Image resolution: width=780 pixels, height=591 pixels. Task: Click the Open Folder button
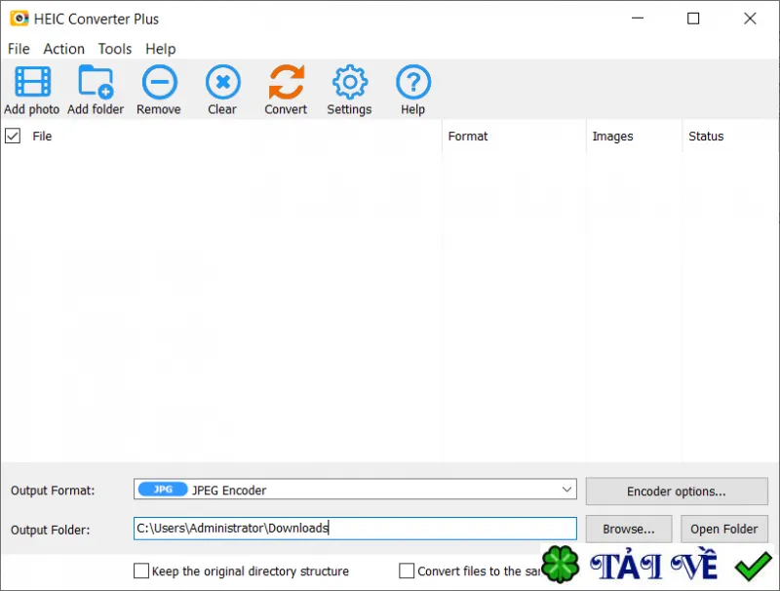pos(724,529)
